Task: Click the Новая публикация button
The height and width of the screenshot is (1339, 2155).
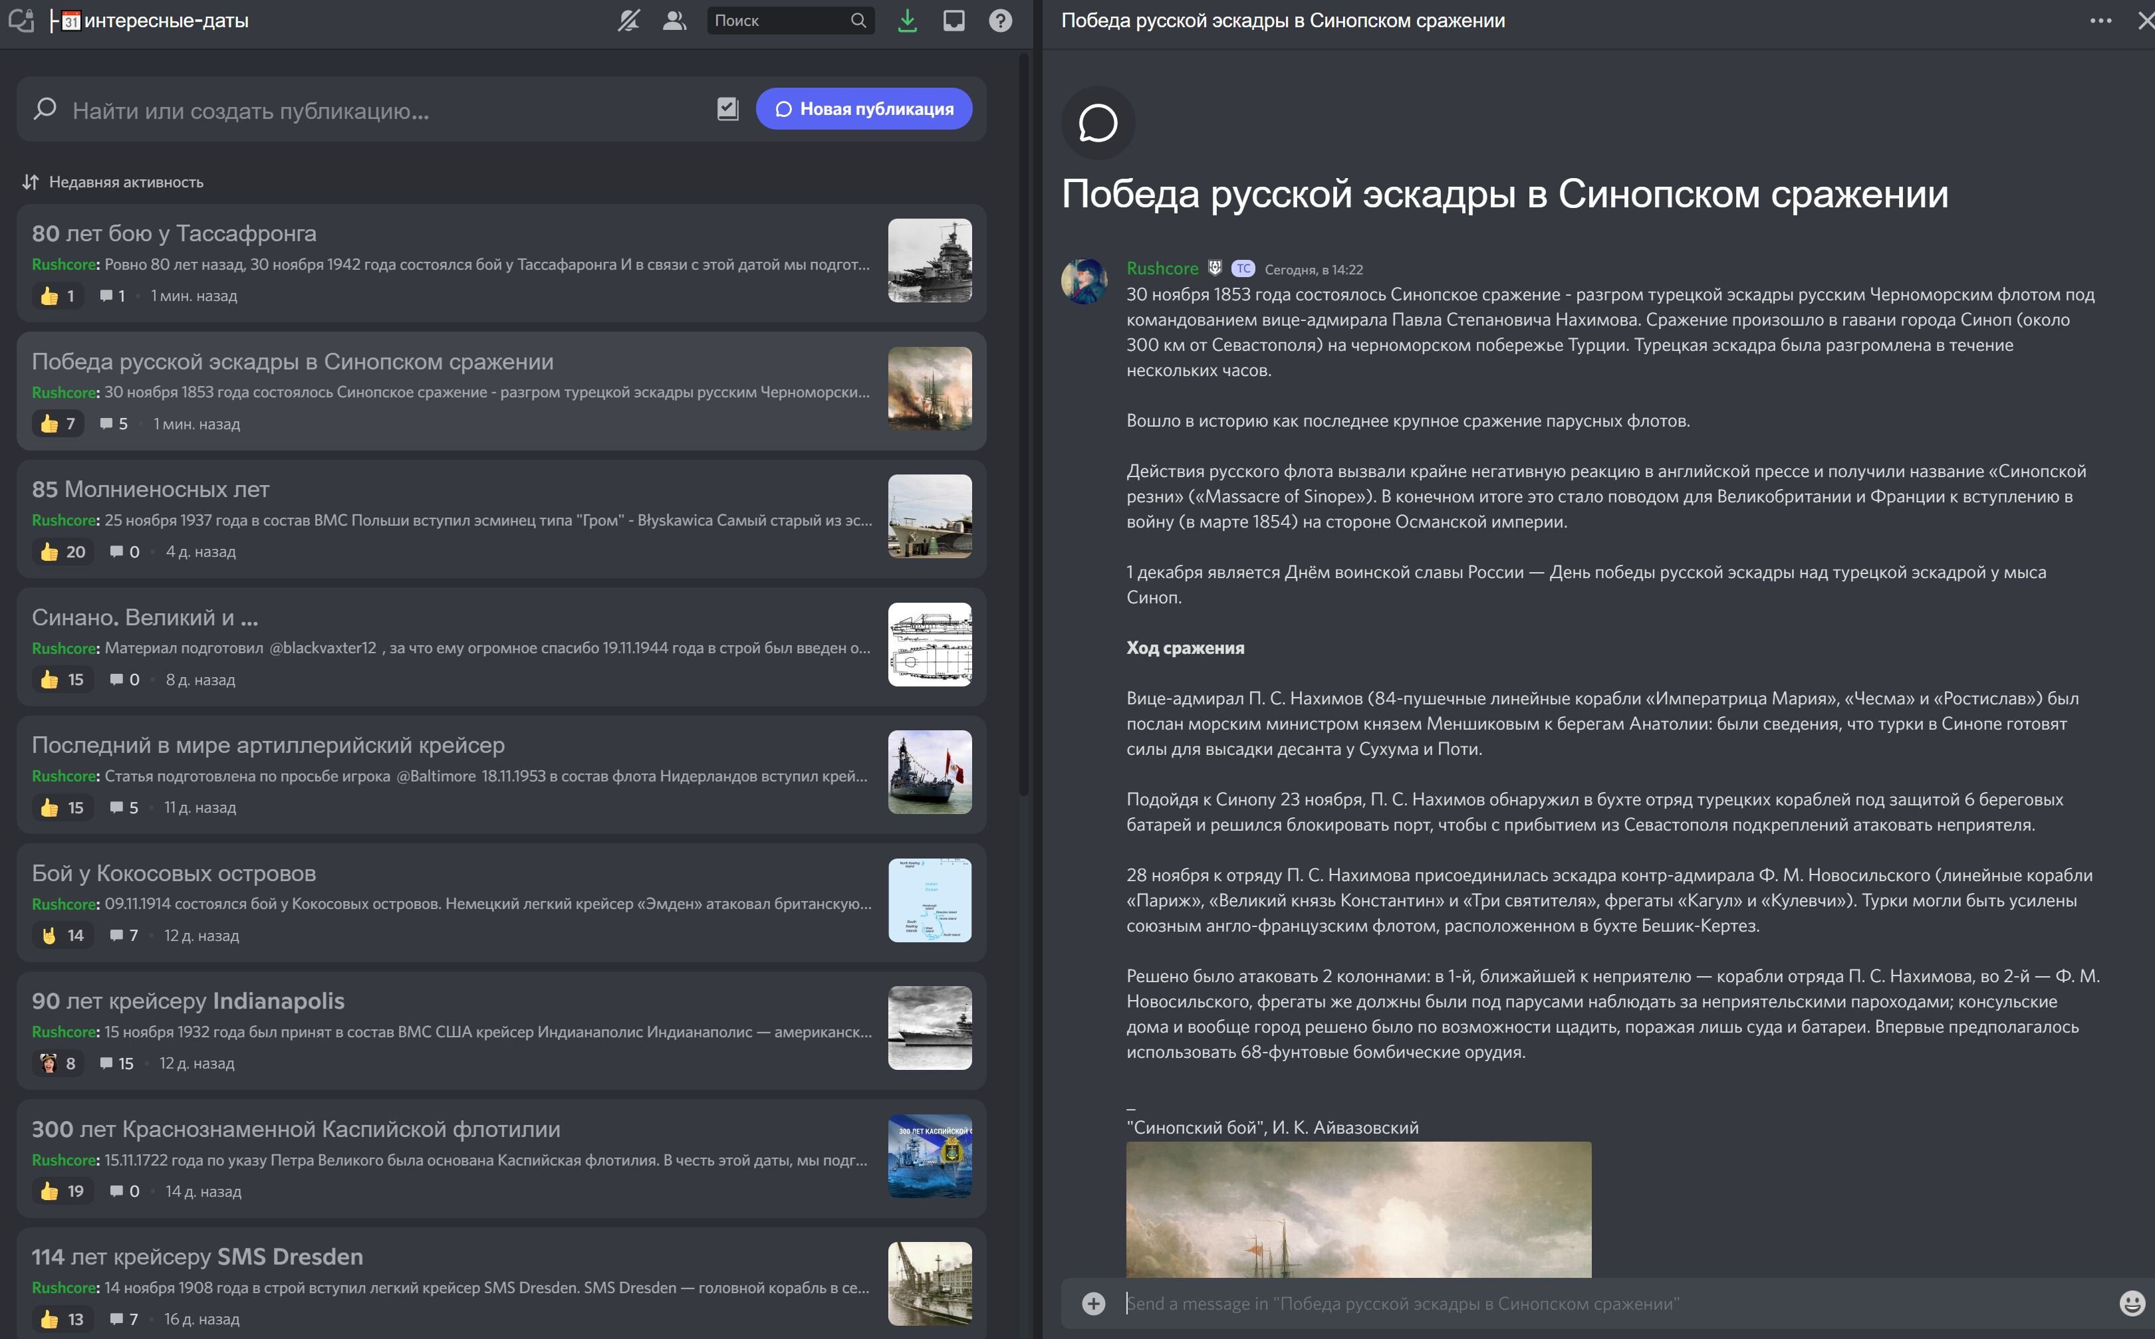Action: coord(864,109)
